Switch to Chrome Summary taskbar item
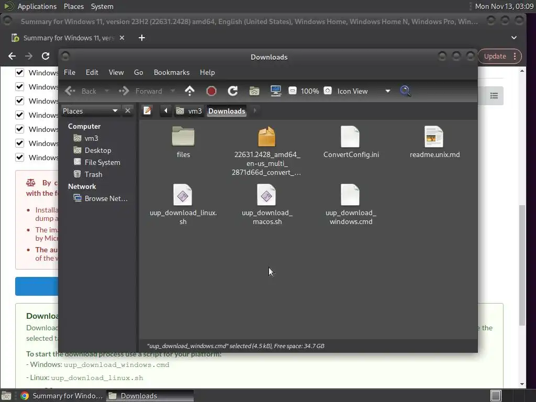 pyautogui.click(x=62, y=396)
